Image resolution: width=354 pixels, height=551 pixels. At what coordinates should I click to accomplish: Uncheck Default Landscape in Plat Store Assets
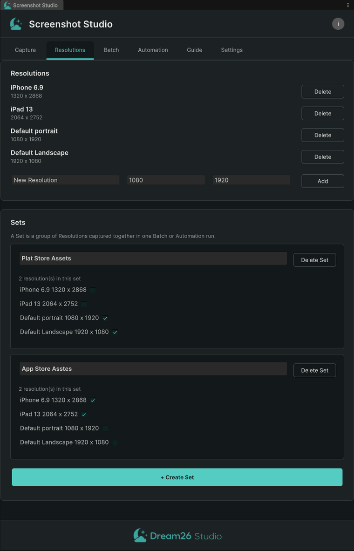tap(115, 332)
